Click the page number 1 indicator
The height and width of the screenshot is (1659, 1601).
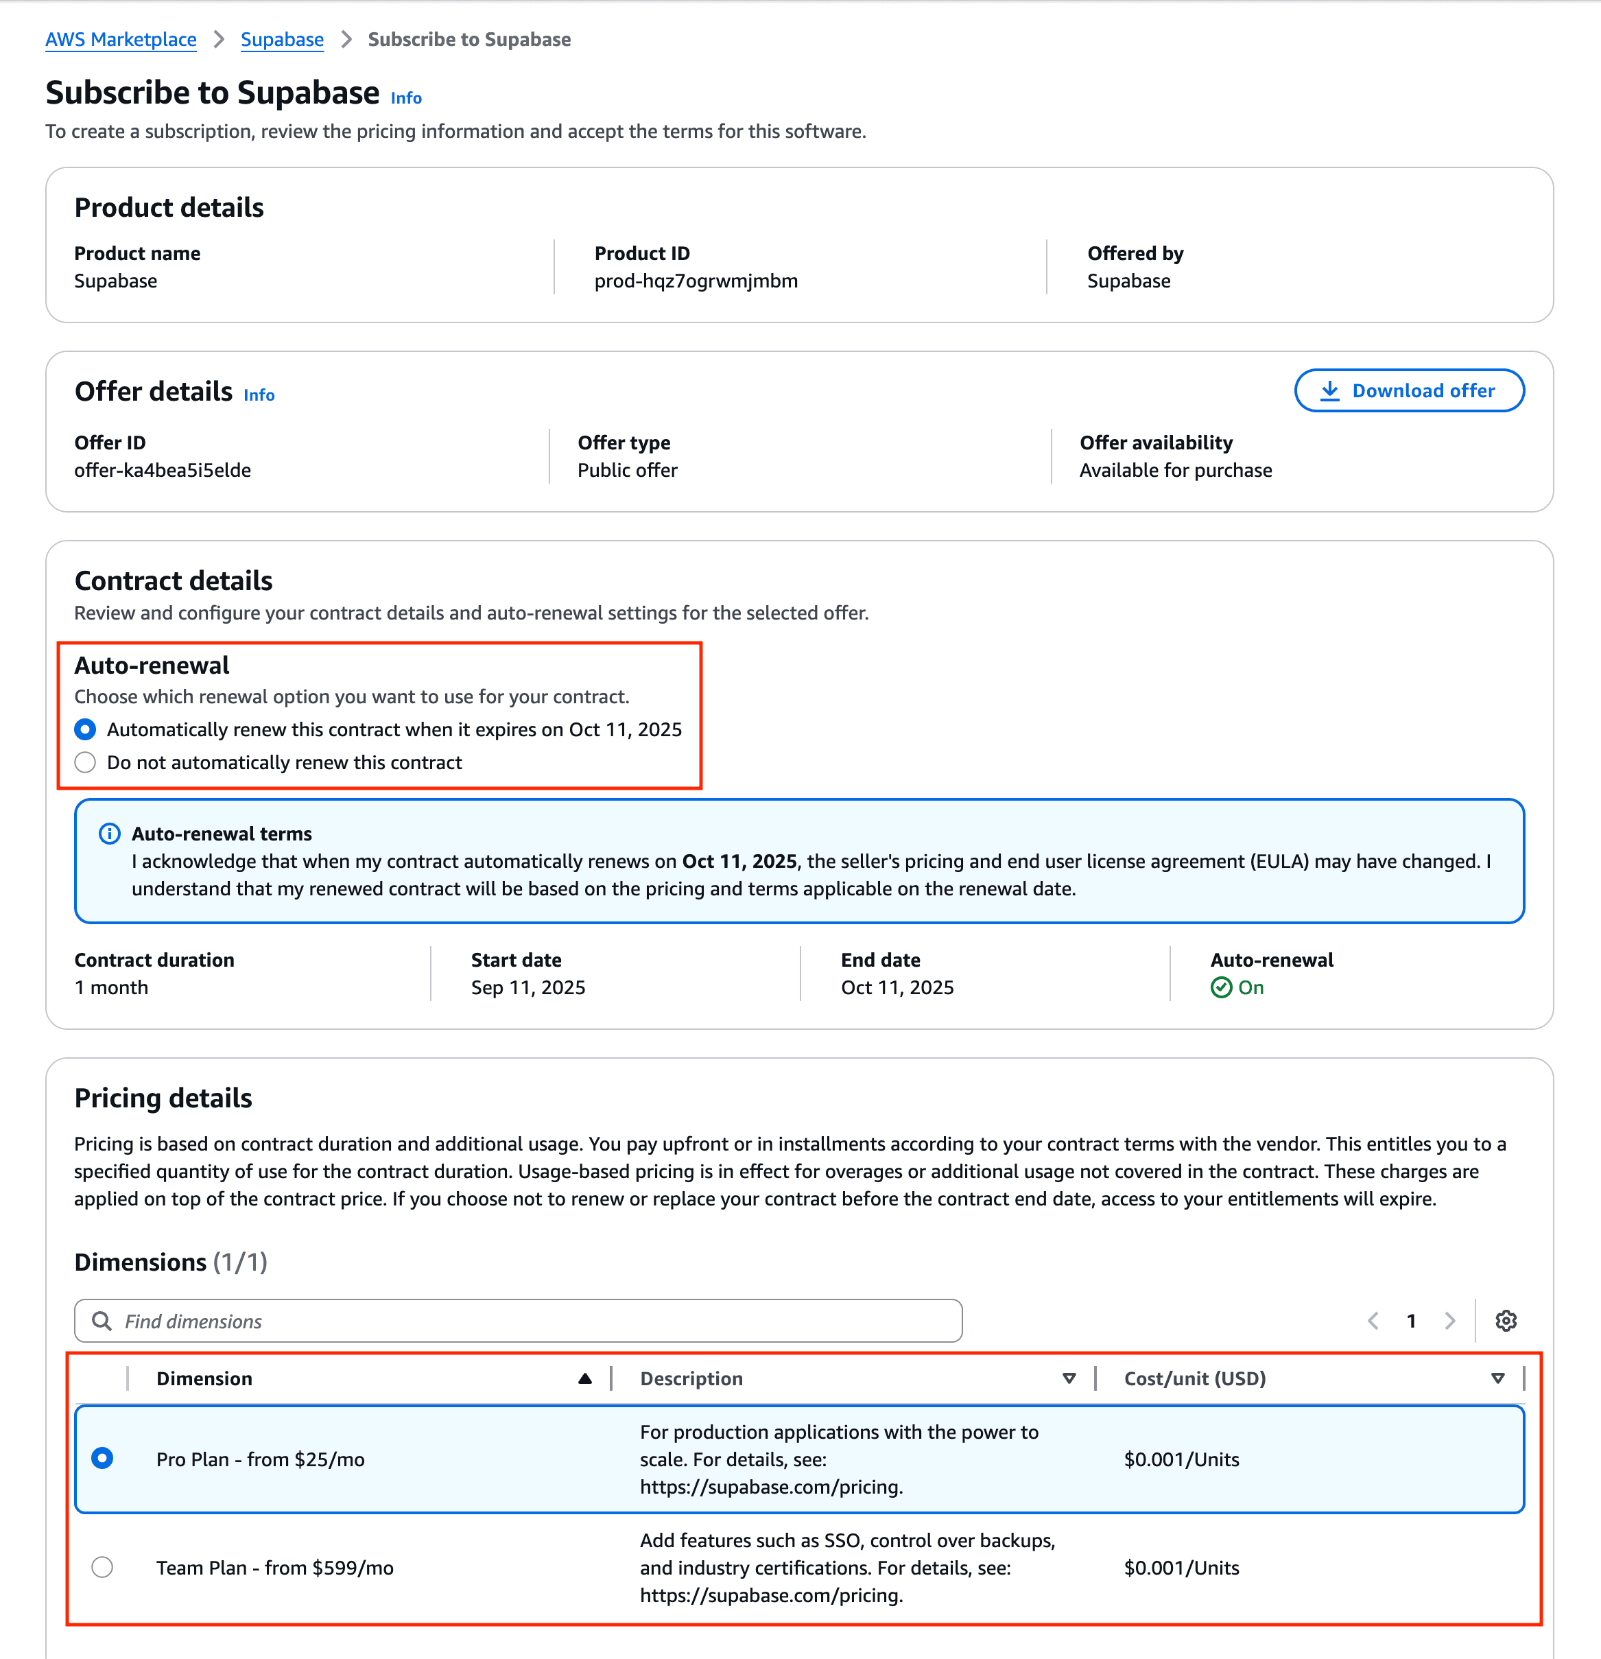pyautogui.click(x=1412, y=1321)
